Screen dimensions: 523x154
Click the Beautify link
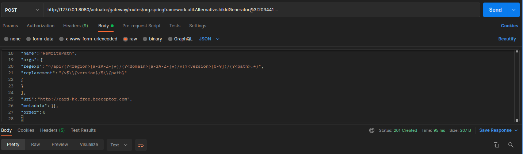507,39
